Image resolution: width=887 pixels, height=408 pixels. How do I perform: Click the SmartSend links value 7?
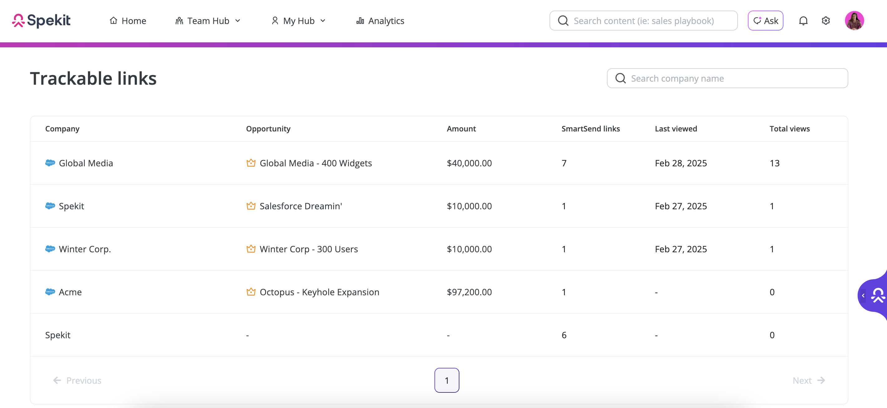(564, 163)
